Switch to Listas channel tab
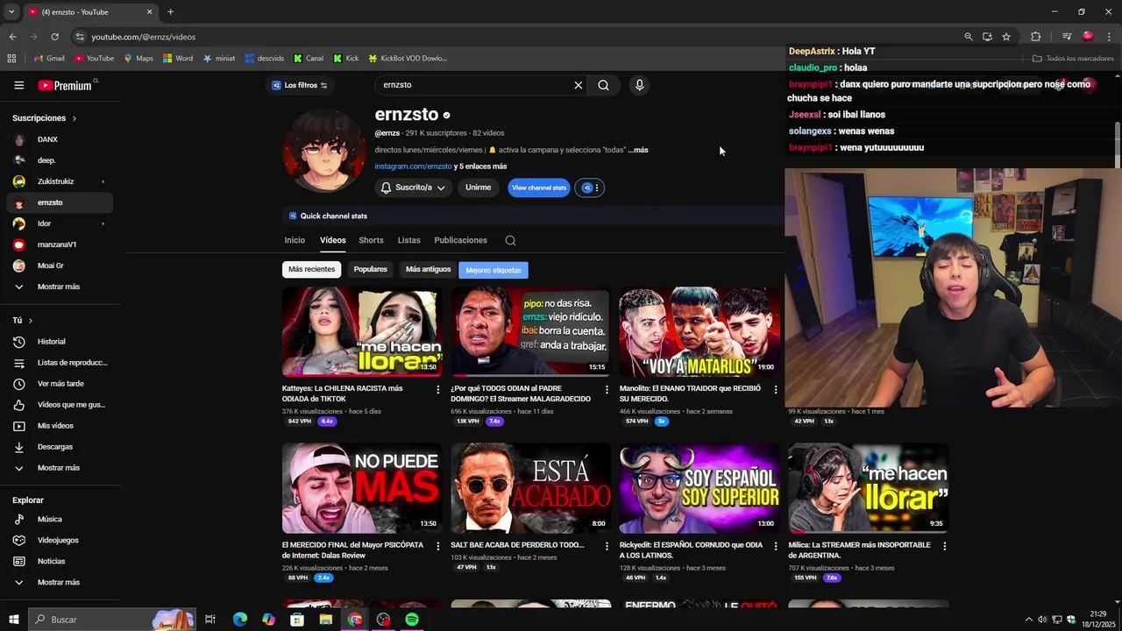1122x631 pixels. point(408,240)
